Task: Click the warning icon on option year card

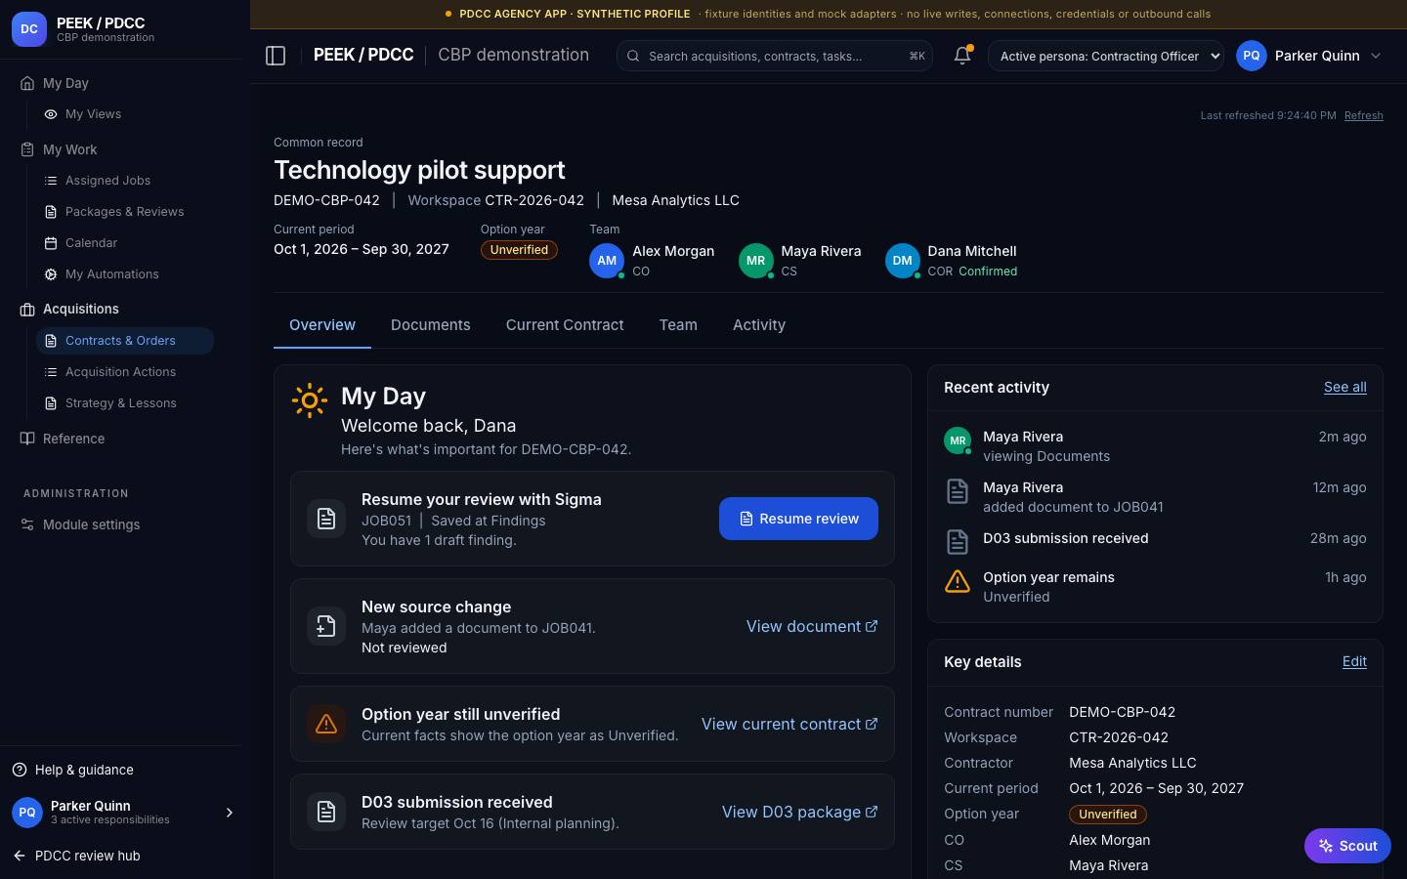Action: 326,724
